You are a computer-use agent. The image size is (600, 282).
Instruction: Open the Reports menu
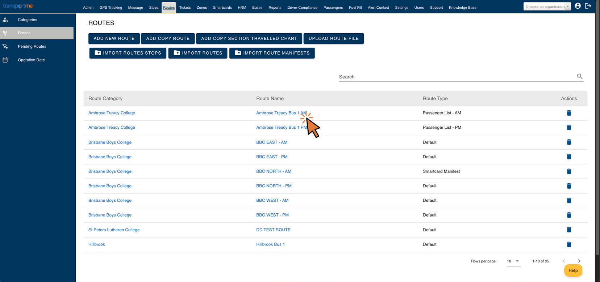[275, 8]
